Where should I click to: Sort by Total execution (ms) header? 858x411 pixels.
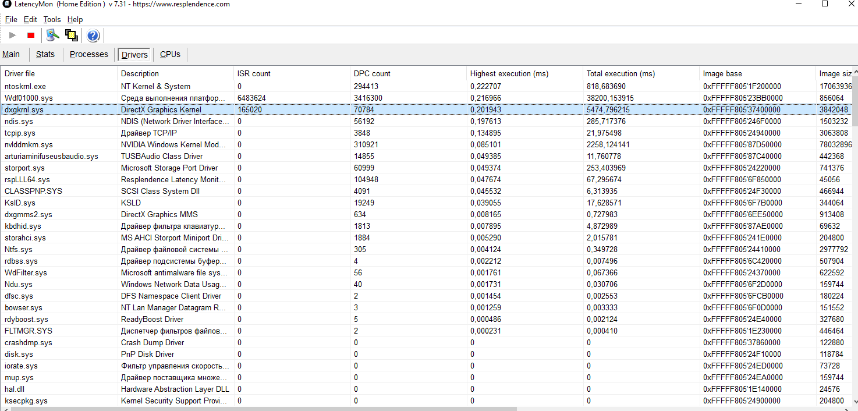pyautogui.click(x=641, y=73)
